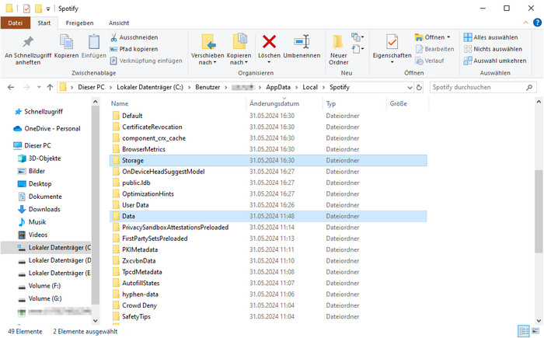Open Musik in sidebar
Screen dimensions: 544x338
37,222
